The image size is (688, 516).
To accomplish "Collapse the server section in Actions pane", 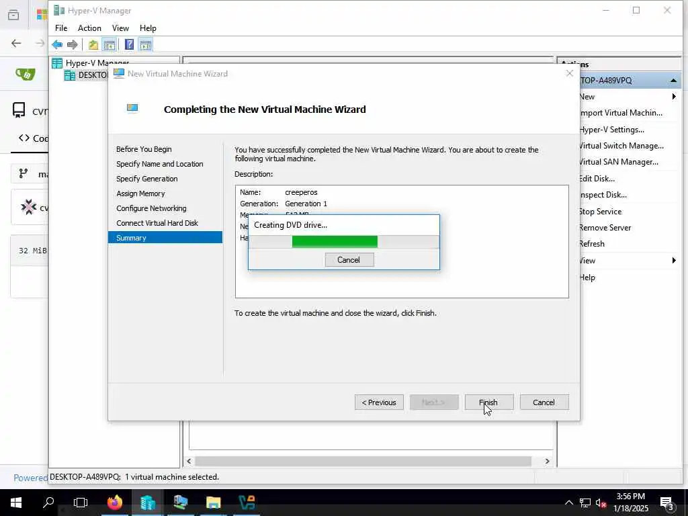I will coord(673,81).
